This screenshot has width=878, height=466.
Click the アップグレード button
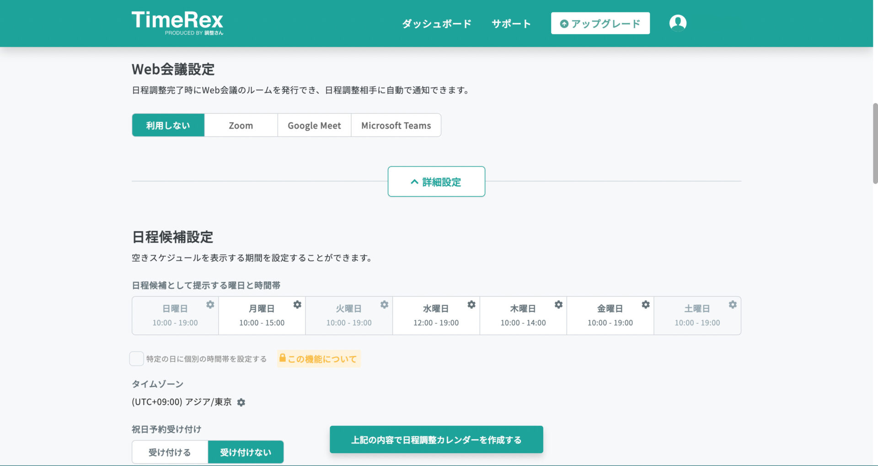point(600,23)
